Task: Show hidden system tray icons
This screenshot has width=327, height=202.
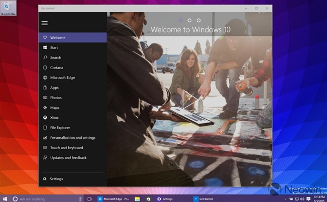Action: (x=285, y=199)
